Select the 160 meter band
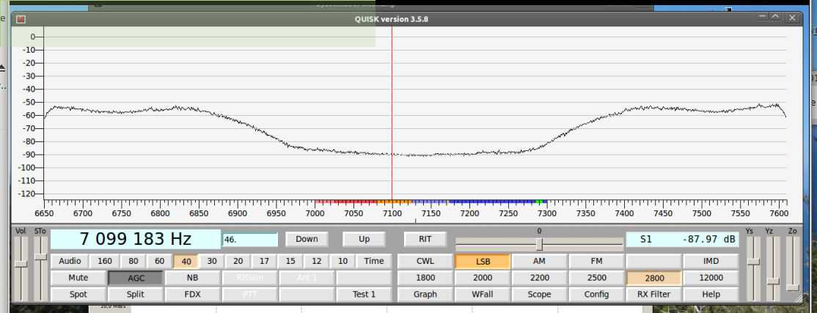 point(105,262)
